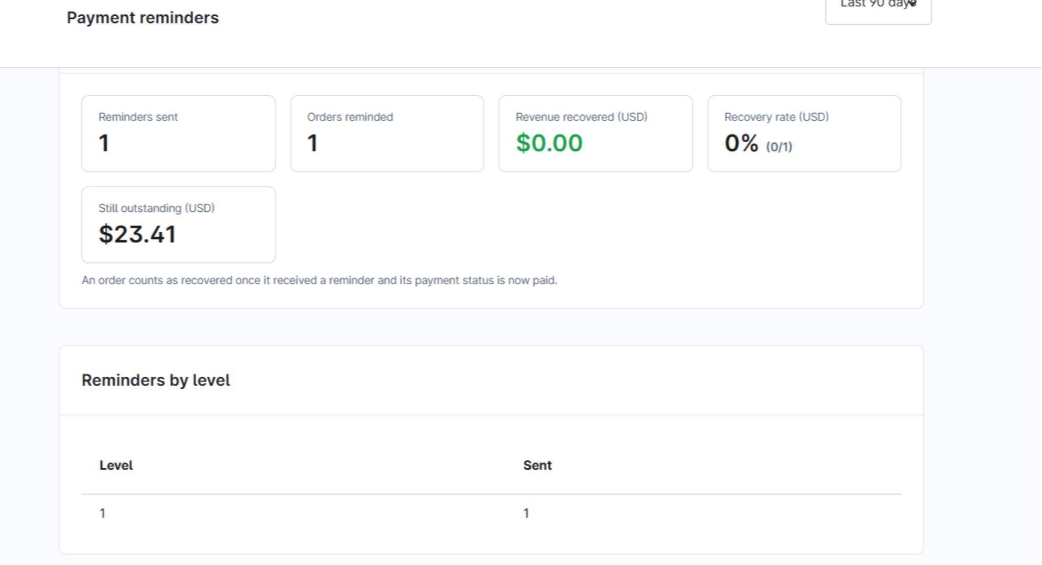The width and height of the screenshot is (1042, 565).
Task: Select the Reminders by level heading
Action: (156, 380)
